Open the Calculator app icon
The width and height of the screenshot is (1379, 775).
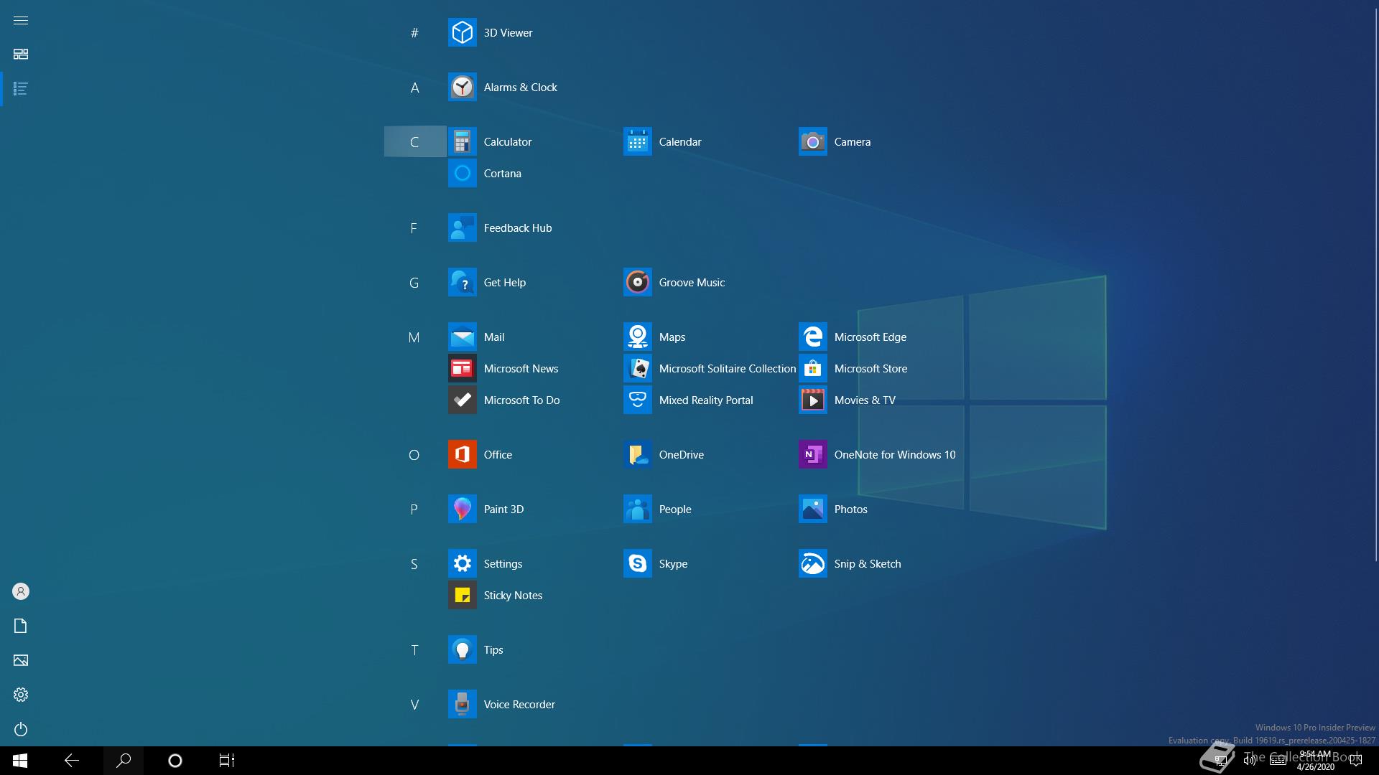point(462,141)
